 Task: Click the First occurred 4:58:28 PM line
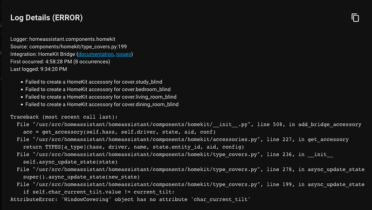60,62
